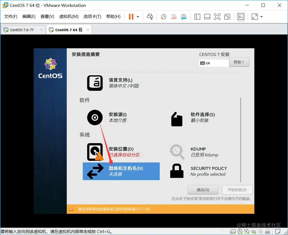Switch to the CentOS 7 64 位 tab
This screenshot has width=288, height=235.
69,30
